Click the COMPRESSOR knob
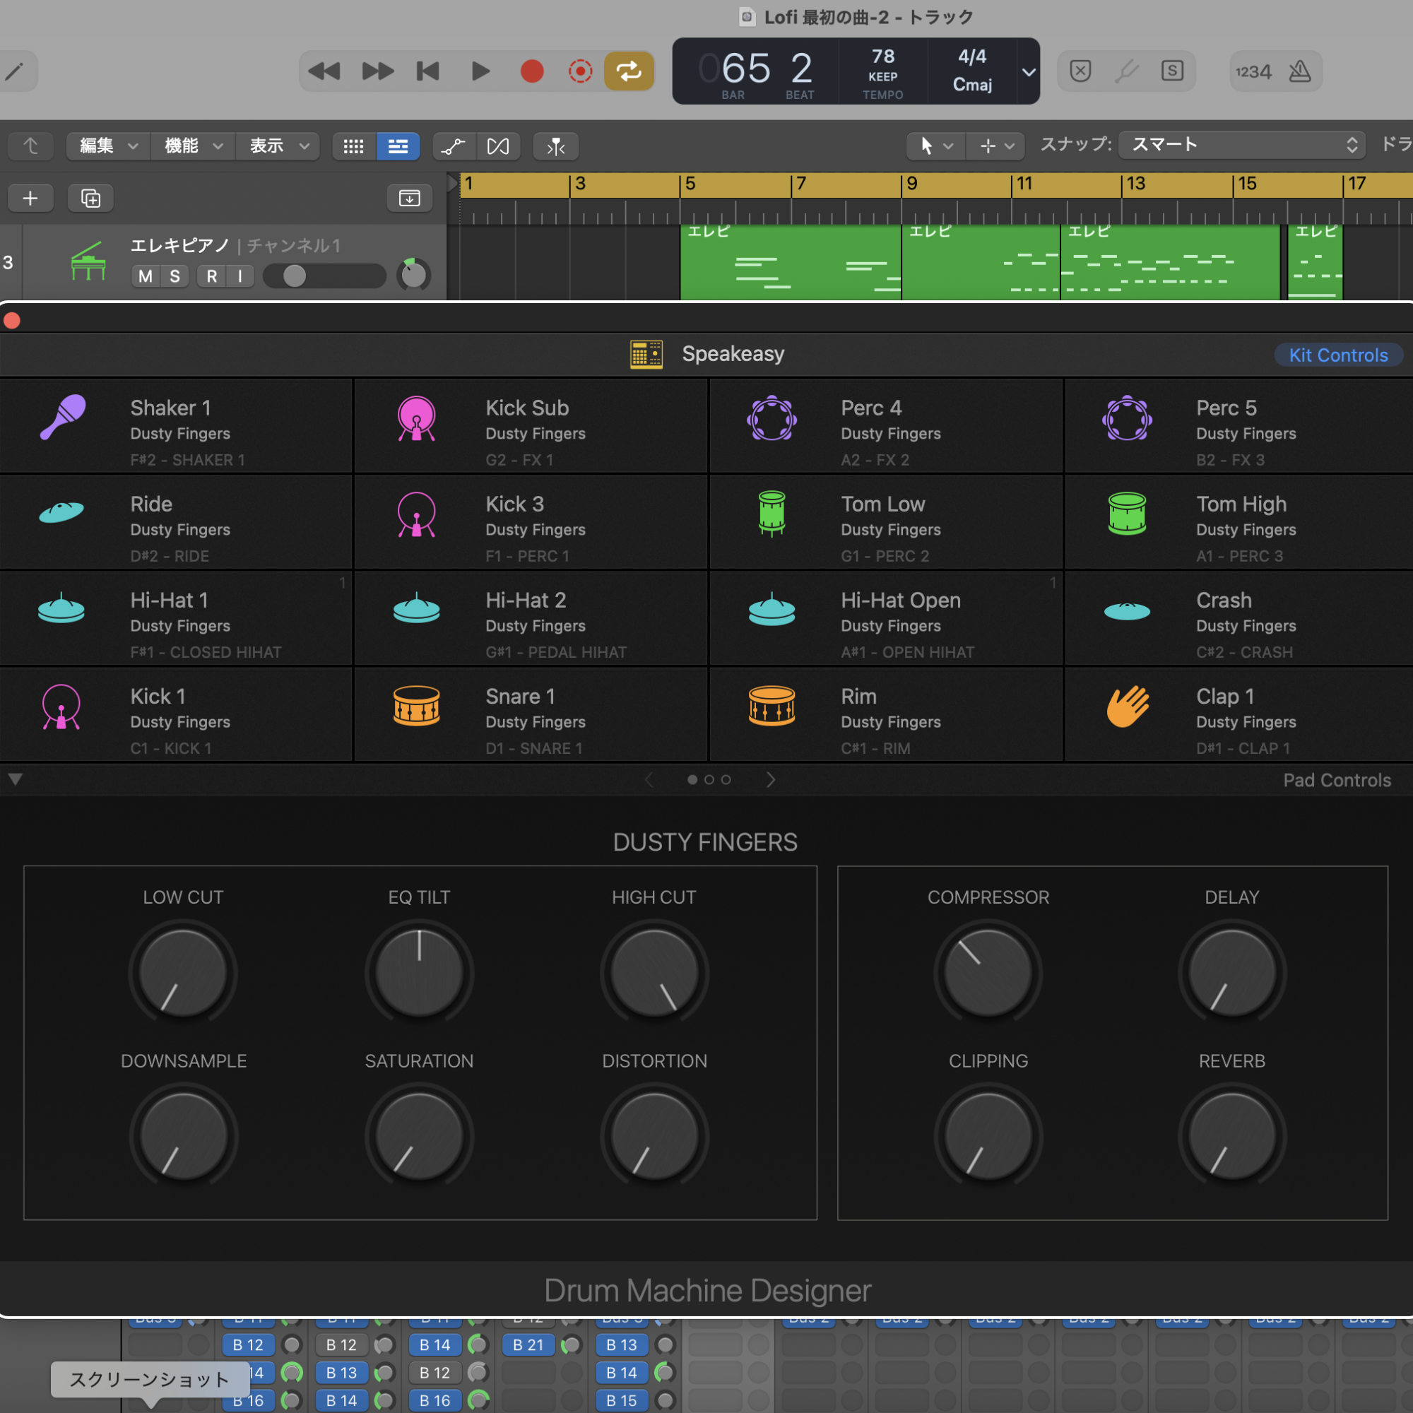Image resolution: width=1413 pixels, height=1413 pixels. click(x=988, y=973)
